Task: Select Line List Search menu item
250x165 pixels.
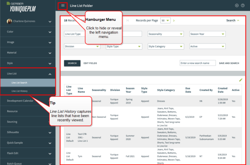Action: click(x=19, y=83)
